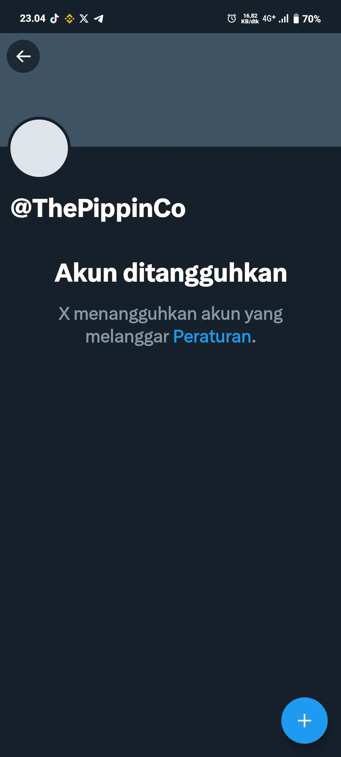Tap the TikTok notification icon
341x757 pixels.
55,19
